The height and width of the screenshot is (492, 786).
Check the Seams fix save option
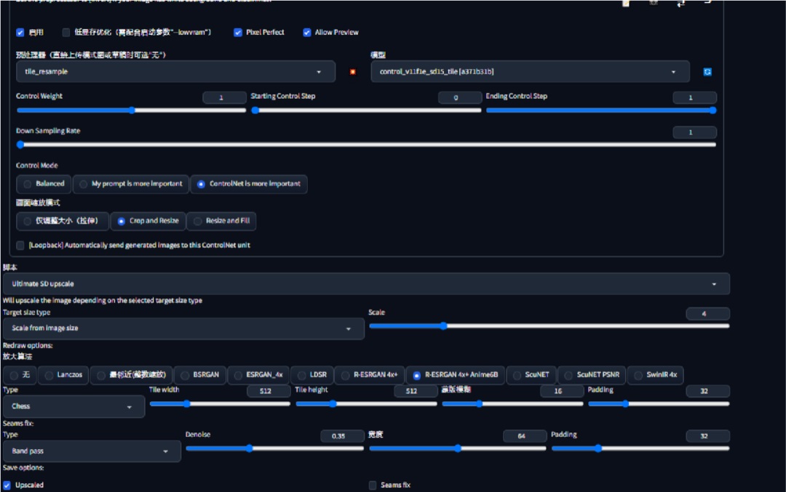(373, 485)
